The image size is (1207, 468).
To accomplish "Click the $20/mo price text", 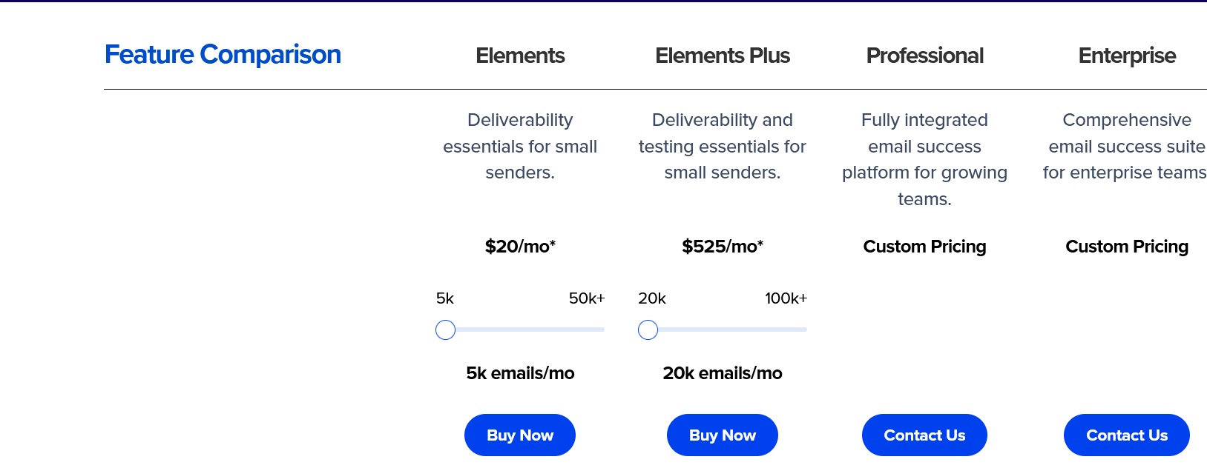I will (520, 247).
